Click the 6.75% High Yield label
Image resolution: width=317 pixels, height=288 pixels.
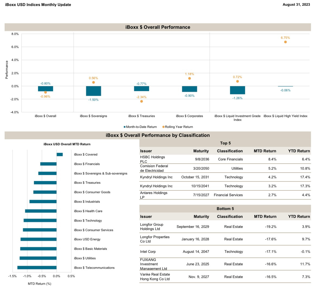tap(285, 38)
